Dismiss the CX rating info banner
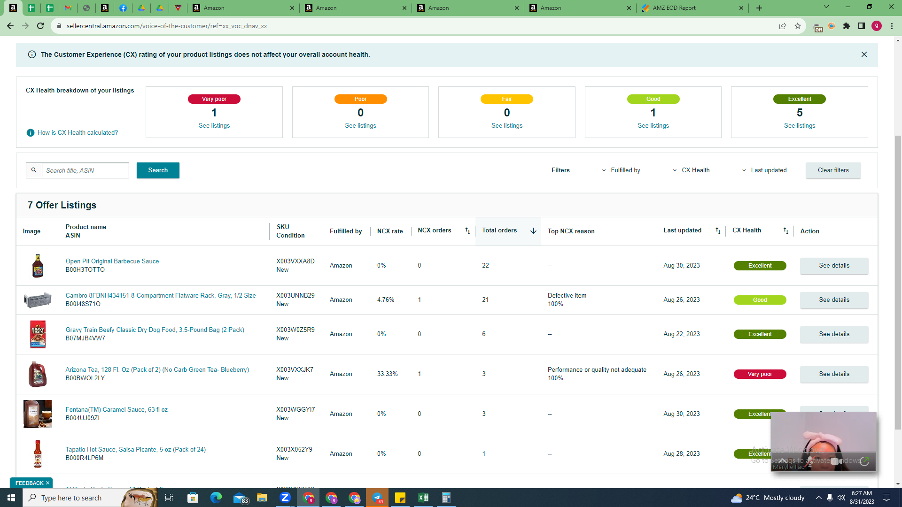Image resolution: width=902 pixels, height=507 pixels. [x=864, y=54]
